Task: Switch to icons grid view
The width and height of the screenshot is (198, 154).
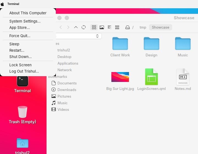Action: coord(94,27)
